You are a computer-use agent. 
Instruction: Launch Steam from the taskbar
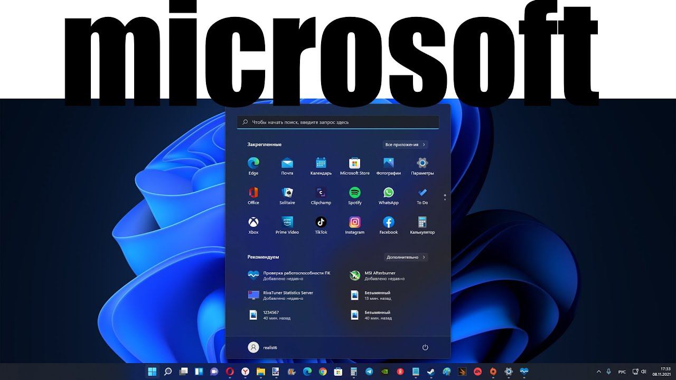(431, 372)
